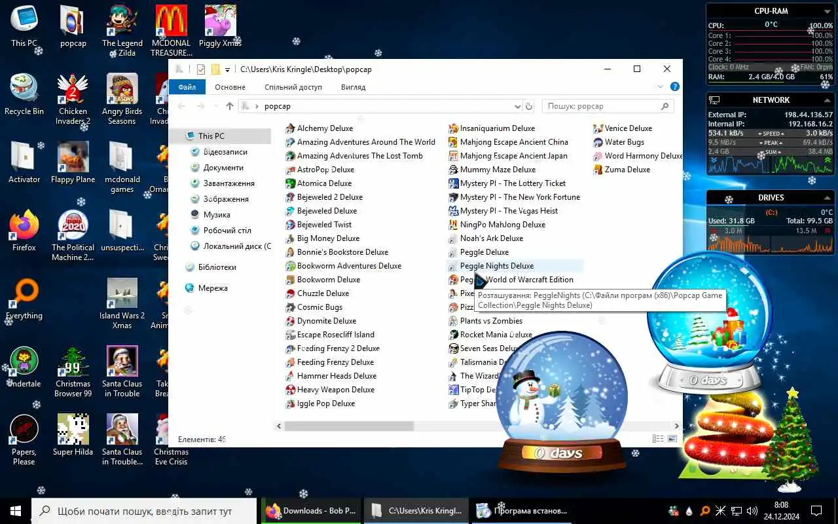
Task: Expand CPU-RAM gadget menu arrow
Action: click(828, 11)
